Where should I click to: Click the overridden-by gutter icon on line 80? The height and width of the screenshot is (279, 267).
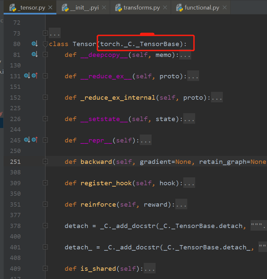coord(35,44)
